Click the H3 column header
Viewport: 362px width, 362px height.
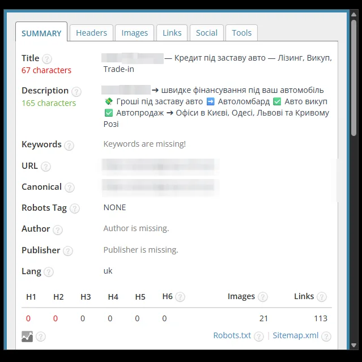coord(86,297)
